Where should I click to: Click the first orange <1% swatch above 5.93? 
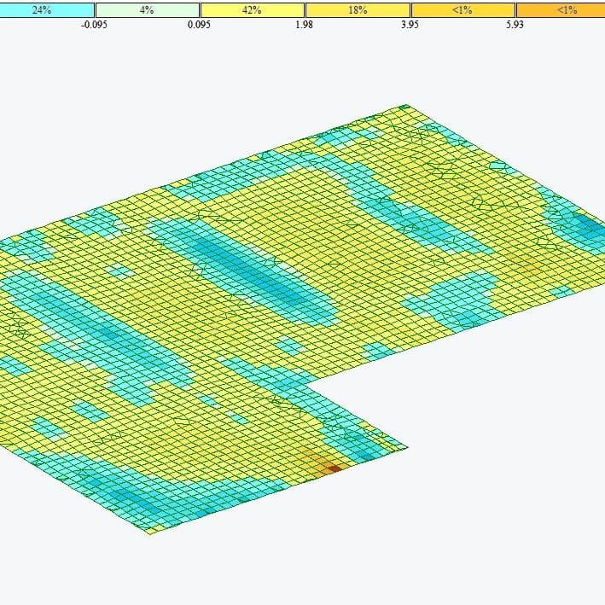pos(463,10)
